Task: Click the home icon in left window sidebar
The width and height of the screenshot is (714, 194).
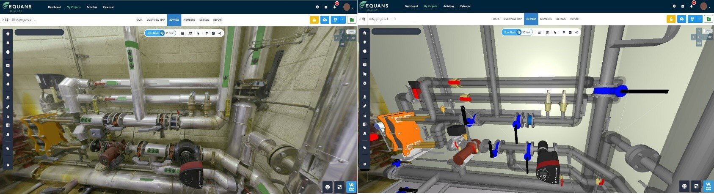Action: point(8,34)
